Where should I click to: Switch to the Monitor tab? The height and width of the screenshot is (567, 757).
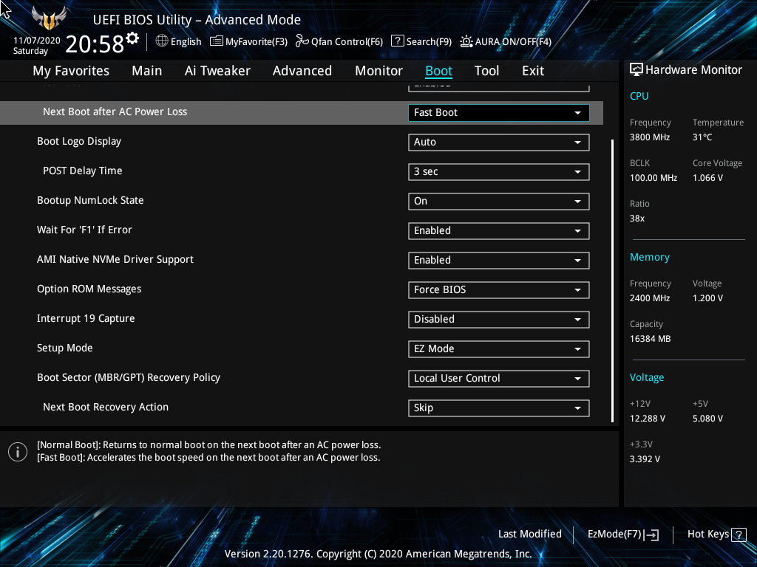click(x=379, y=71)
